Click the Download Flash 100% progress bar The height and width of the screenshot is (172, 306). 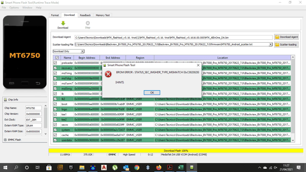(176, 151)
